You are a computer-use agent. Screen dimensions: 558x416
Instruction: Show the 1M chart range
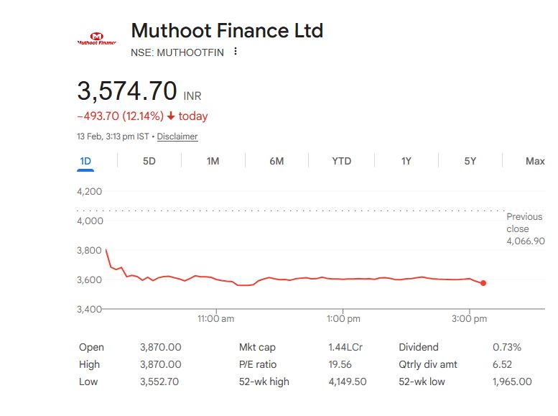click(213, 161)
